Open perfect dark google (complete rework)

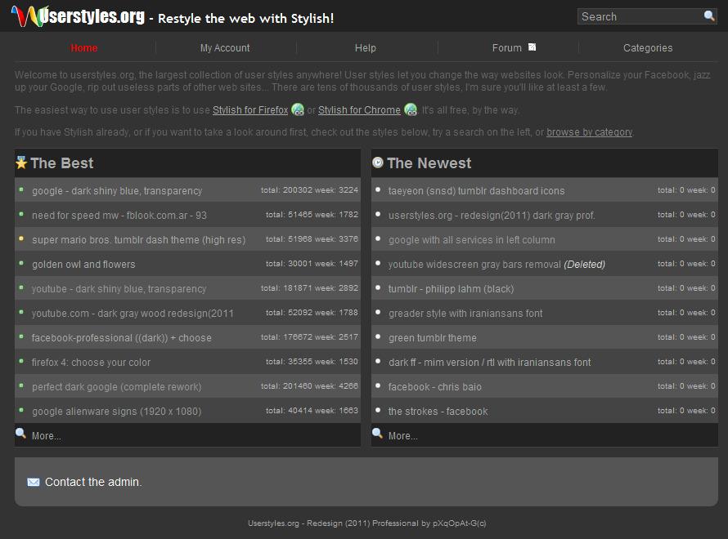(116, 387)
